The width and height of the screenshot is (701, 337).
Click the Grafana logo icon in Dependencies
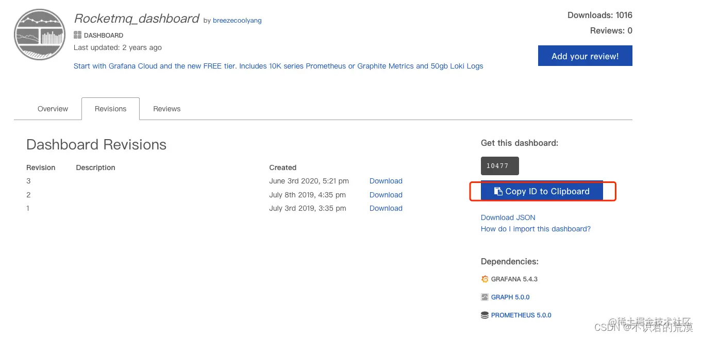coord(485,279)
